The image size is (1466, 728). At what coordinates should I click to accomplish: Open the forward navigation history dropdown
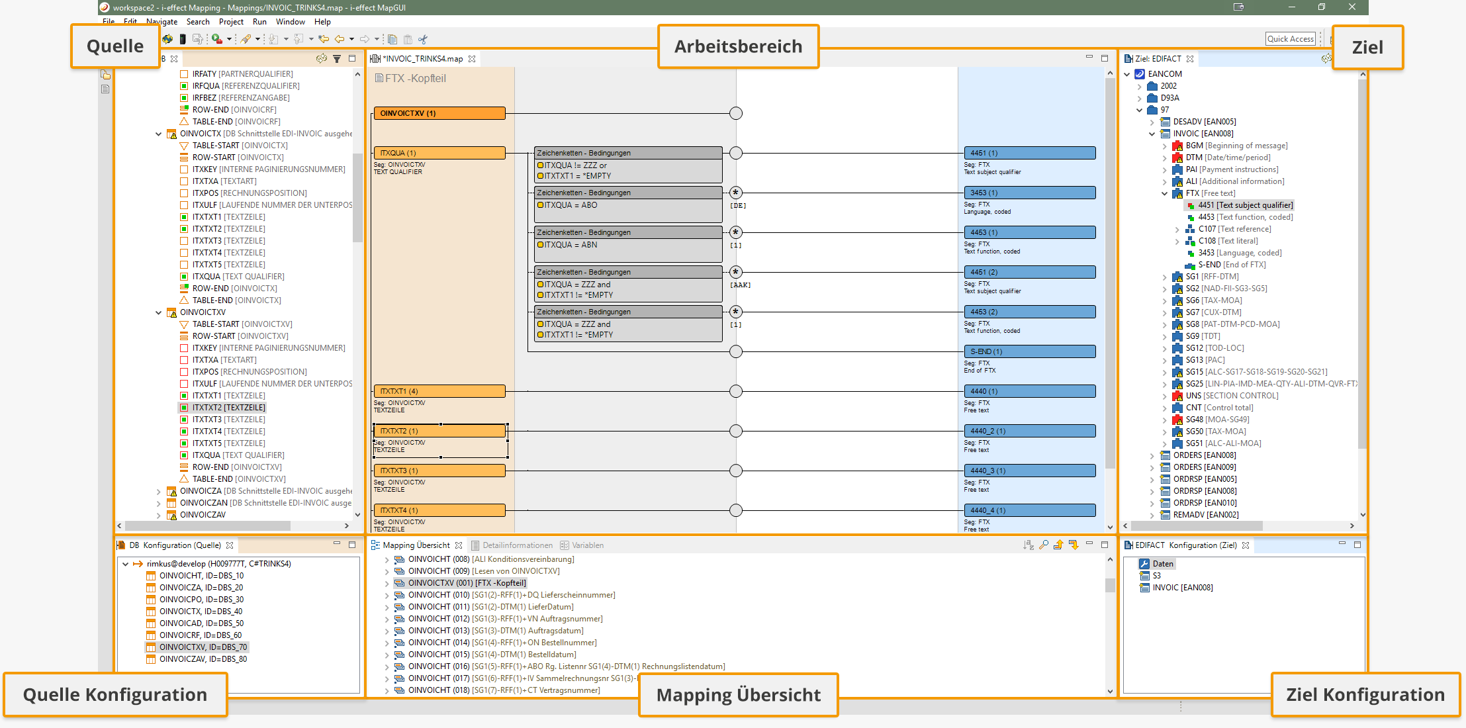[377, 39]
